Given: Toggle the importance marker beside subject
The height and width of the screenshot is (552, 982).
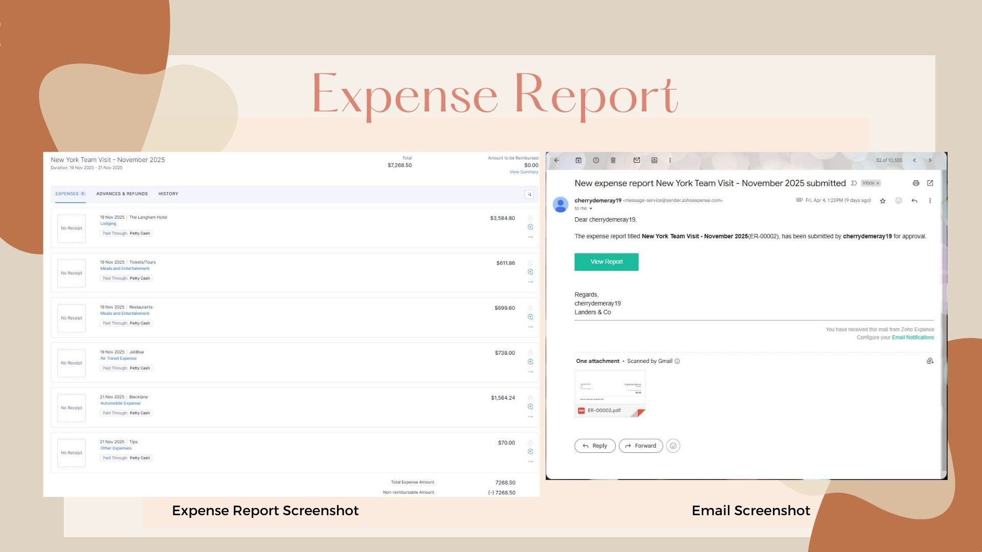Looking at the screenshot, I should pyautogui.click(x=854, y=183).
